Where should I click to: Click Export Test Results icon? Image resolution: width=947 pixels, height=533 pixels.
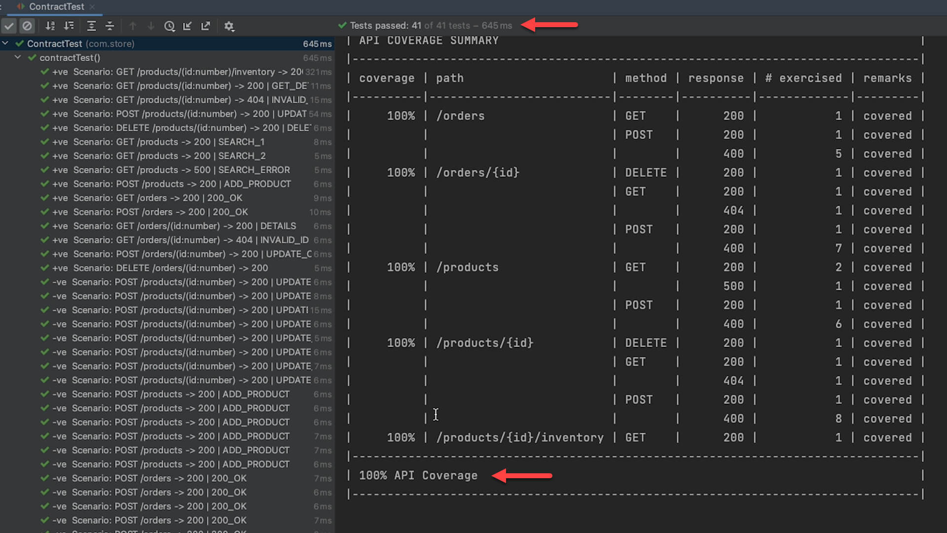click(x=206, y=26)
